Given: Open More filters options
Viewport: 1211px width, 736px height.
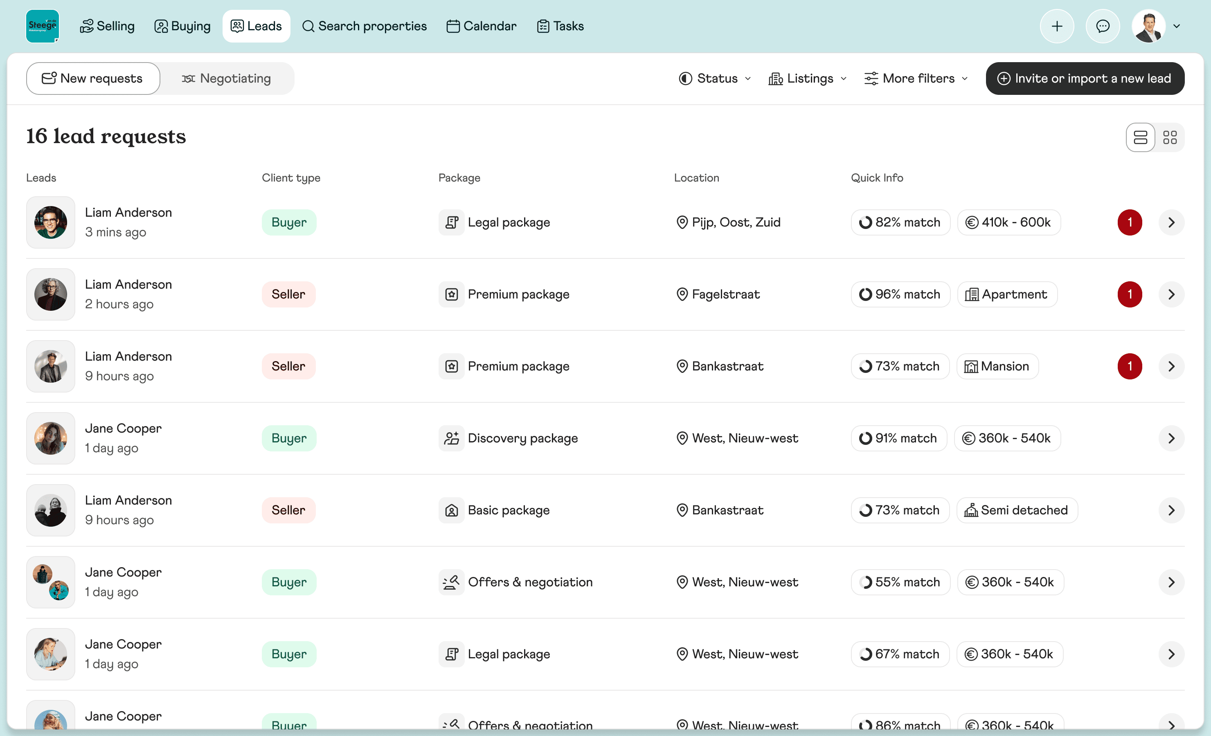Looking at the screenshot, I should pos(915,78).
